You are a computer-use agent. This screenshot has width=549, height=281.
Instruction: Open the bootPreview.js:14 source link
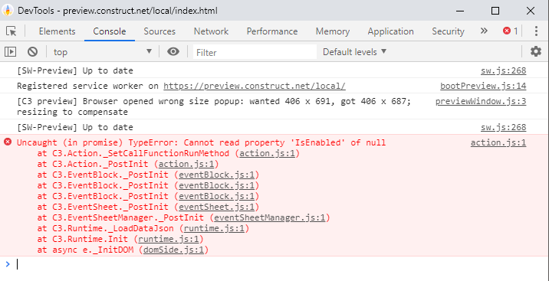(483, 86)
